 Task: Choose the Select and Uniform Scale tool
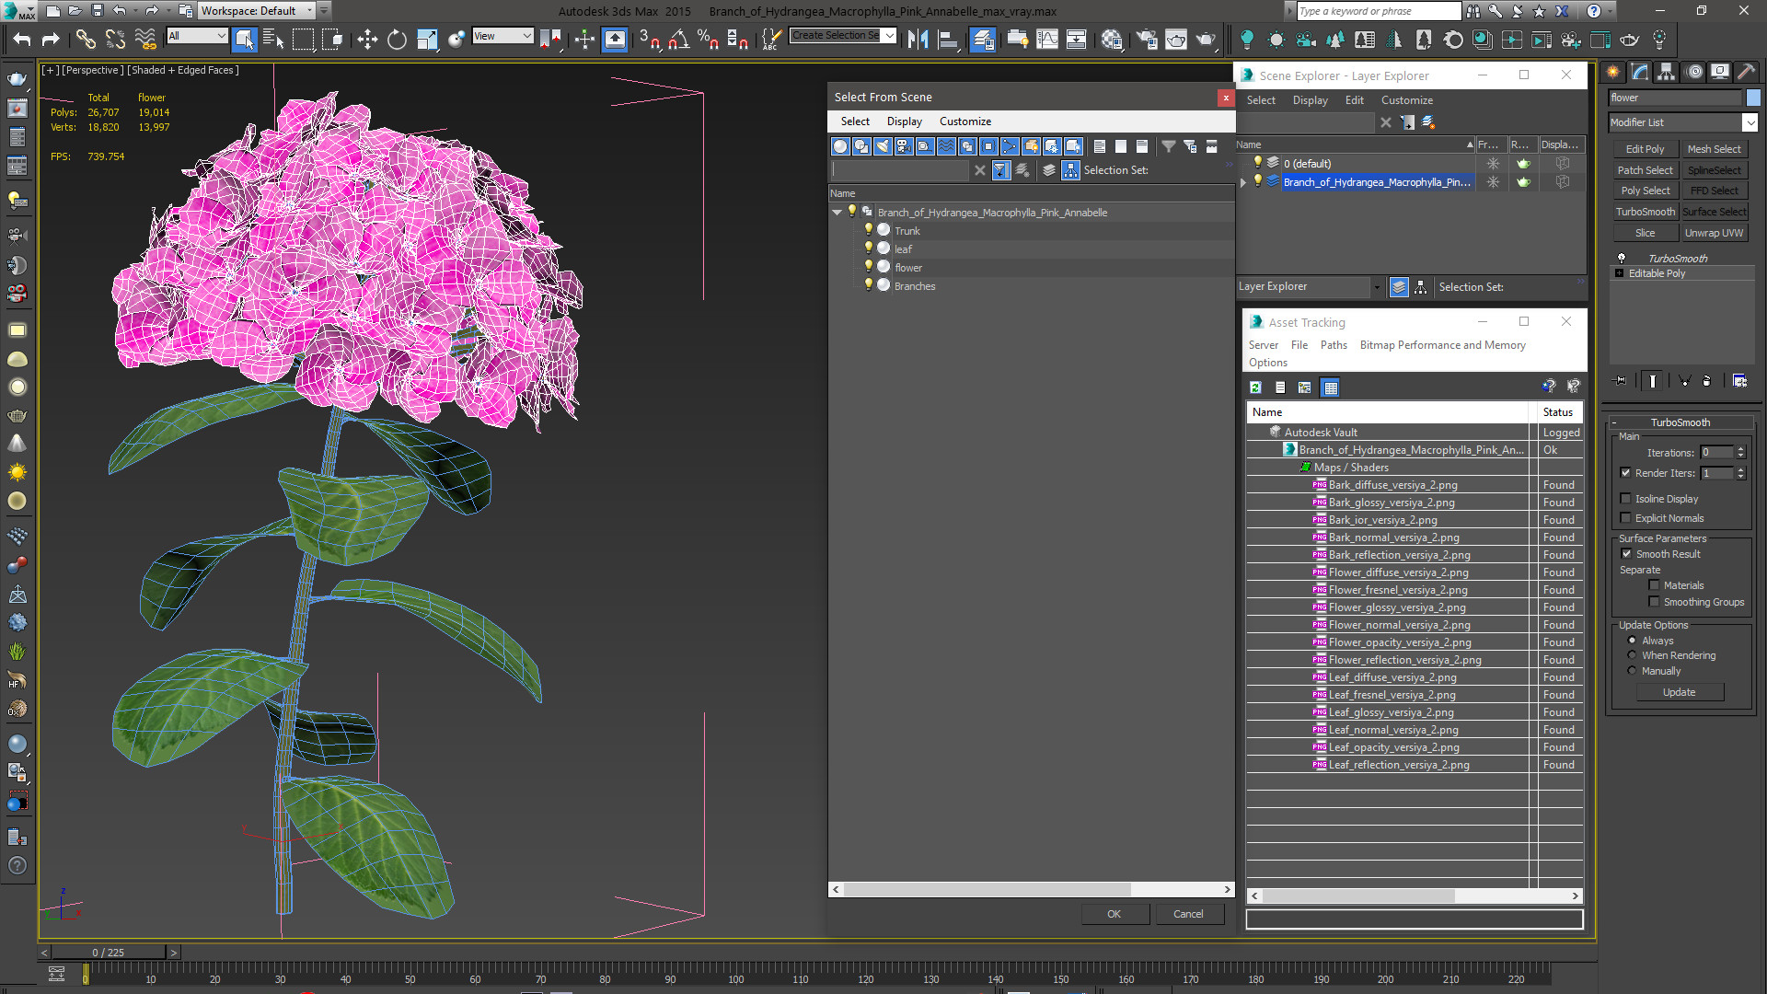427,39
